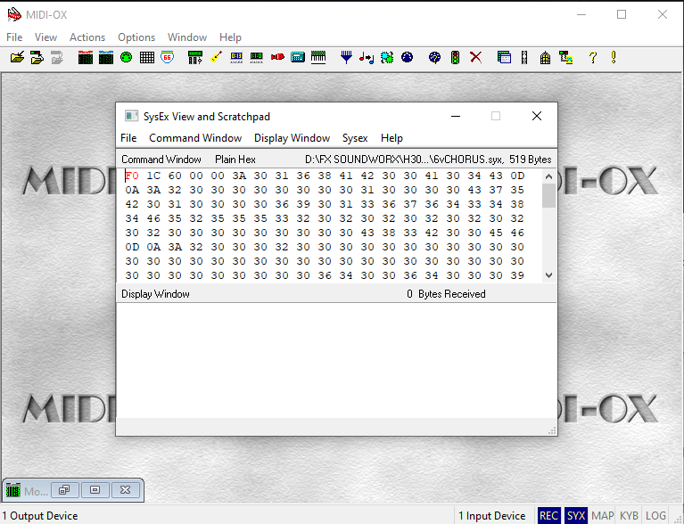Close the SysEx View and Scratchpad window
The width and height of the screenshot is (684, 524).
pos(537,117)
